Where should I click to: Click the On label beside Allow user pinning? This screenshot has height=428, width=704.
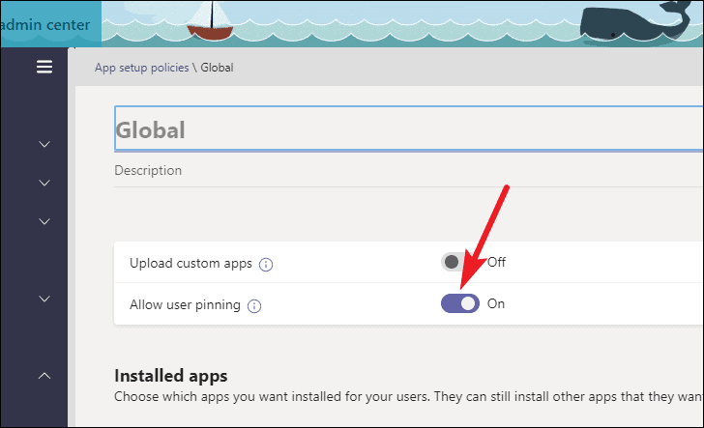tap(496, 303)
